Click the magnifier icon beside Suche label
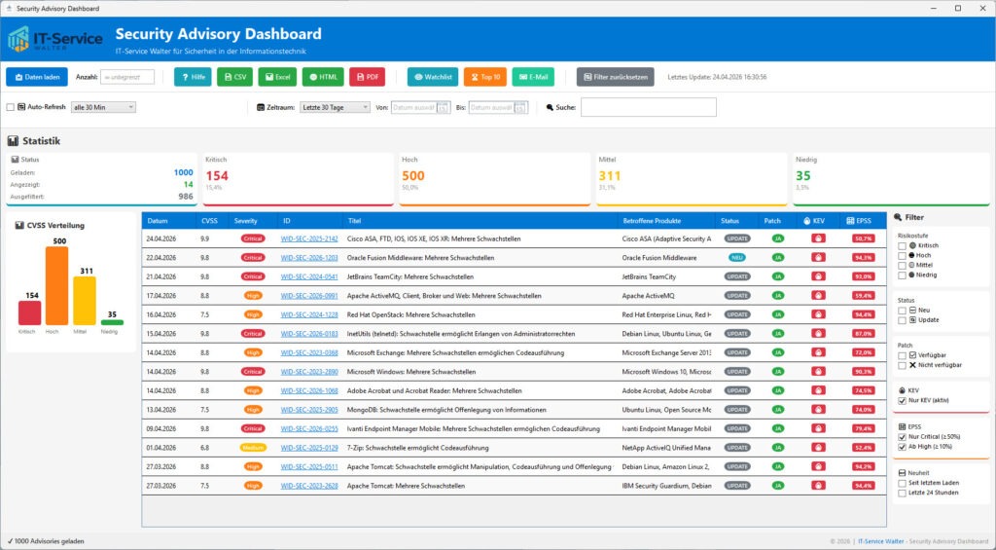Screen dimensions: 996x550 (550, 107)
